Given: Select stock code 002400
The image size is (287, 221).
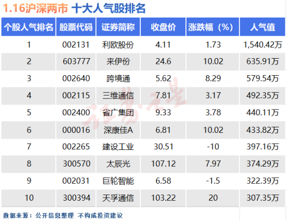Looking at the screenshot, I should 76,113.
